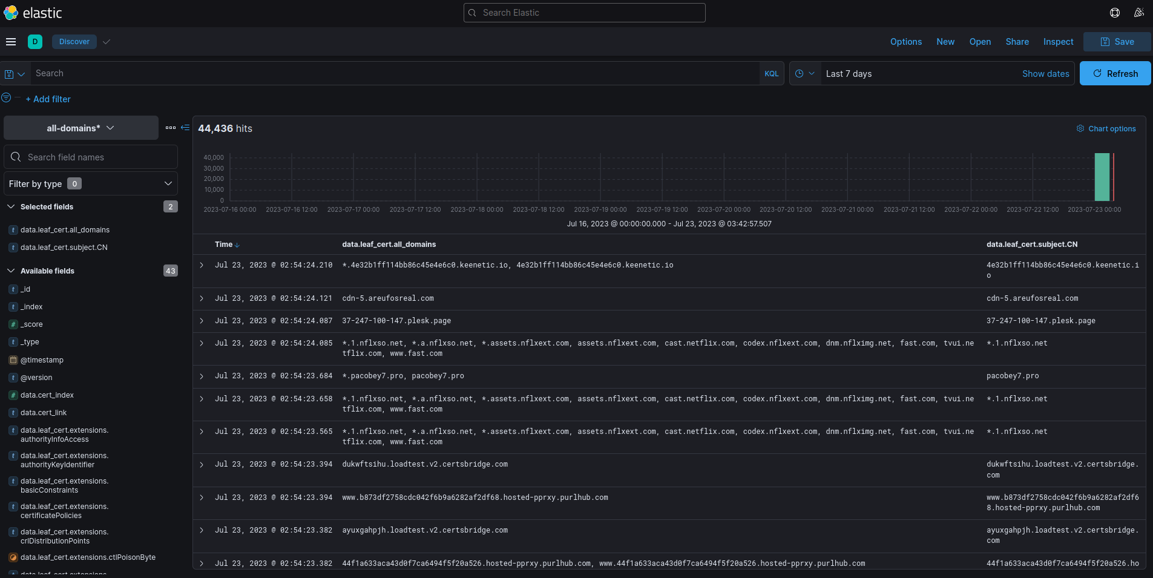Toggle KQL query language switch
This screenshot has width=1153, height=578.
[x=771, y=74]
